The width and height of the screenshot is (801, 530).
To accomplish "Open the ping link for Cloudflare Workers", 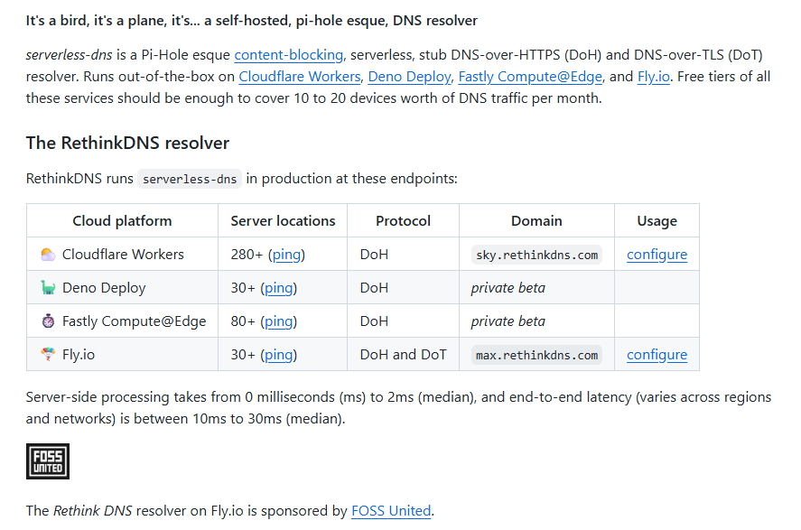I will coord(287,255).
